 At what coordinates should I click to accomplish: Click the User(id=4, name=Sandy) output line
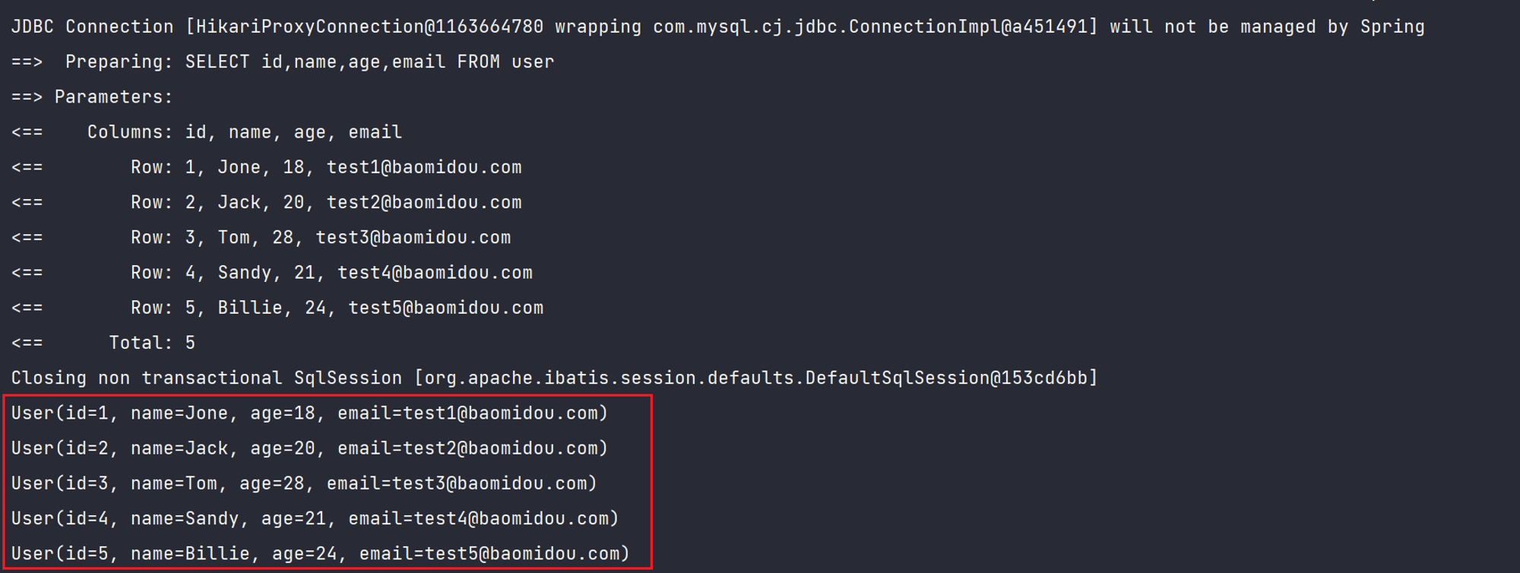(x=315, y=518)
